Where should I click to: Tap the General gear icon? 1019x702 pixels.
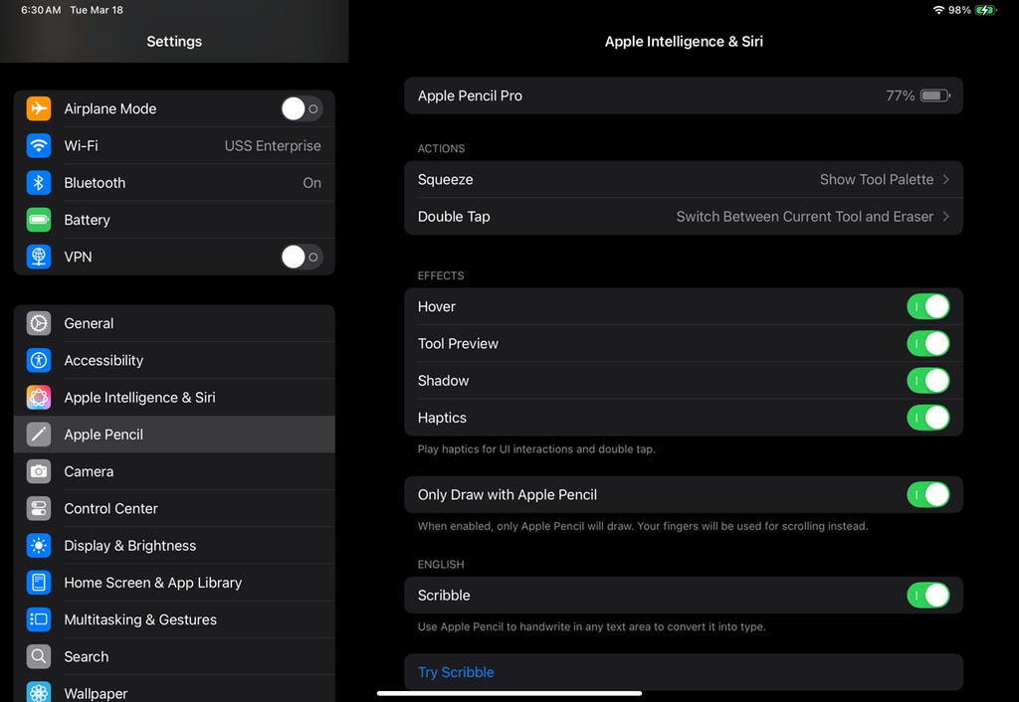[x=39, y=323]
